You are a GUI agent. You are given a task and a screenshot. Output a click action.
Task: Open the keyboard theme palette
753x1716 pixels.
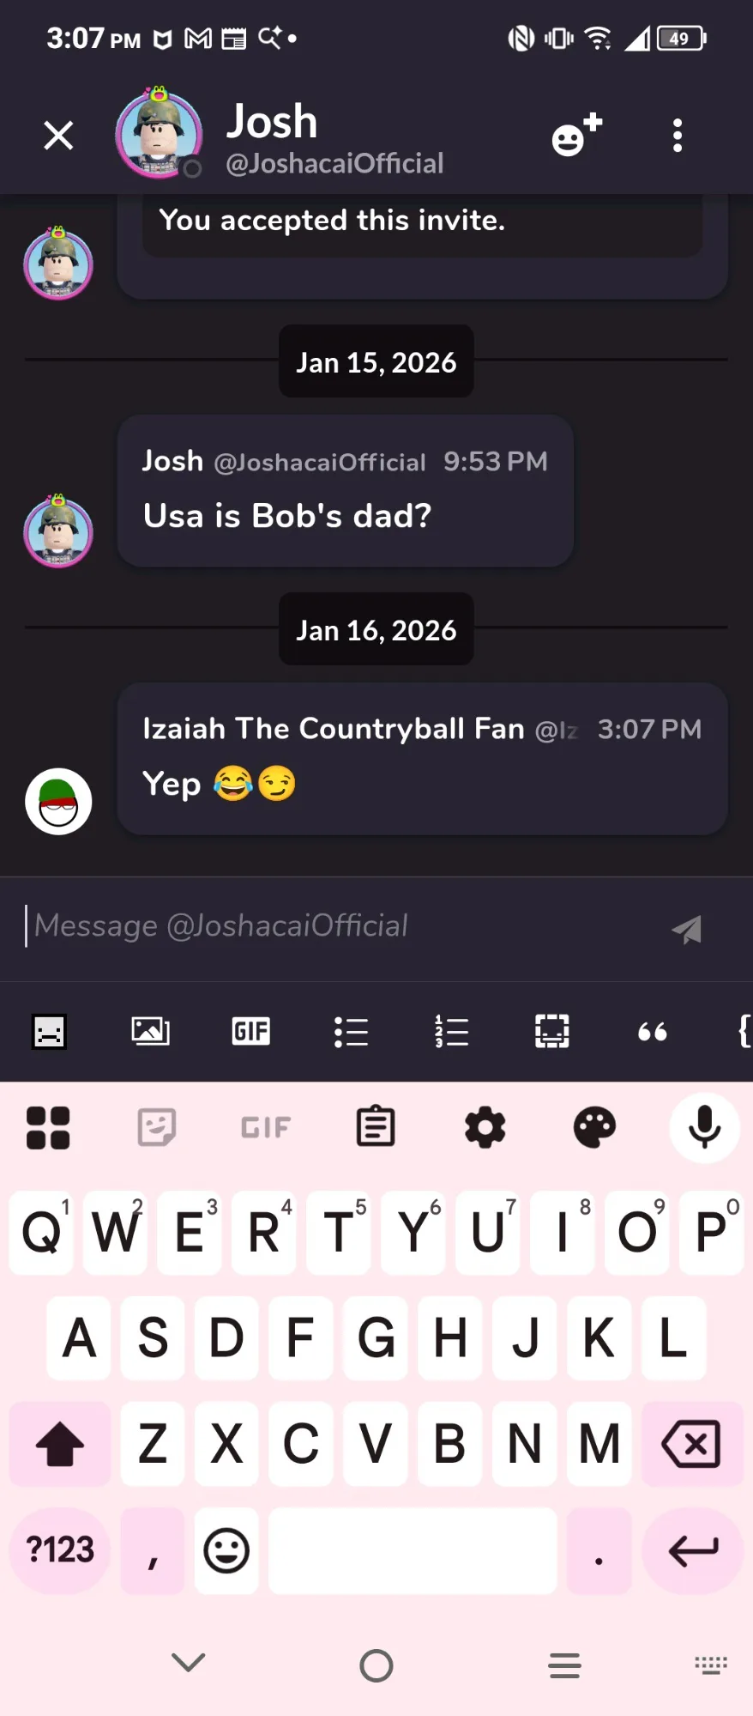pyautogui.click(x=594, y=1127)
